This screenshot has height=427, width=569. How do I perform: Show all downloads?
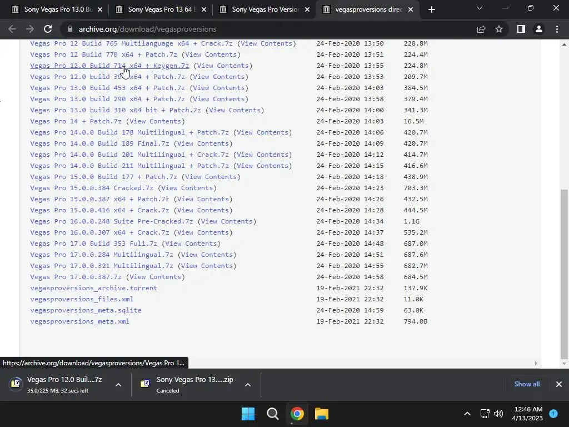[527, 384]
